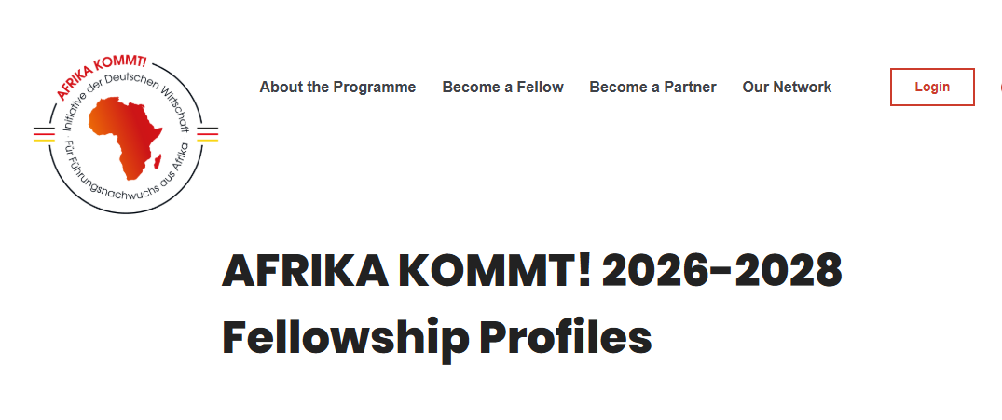Go to Become a Fellow
This screenshot has width=1002, height=420.
(502, 87)
